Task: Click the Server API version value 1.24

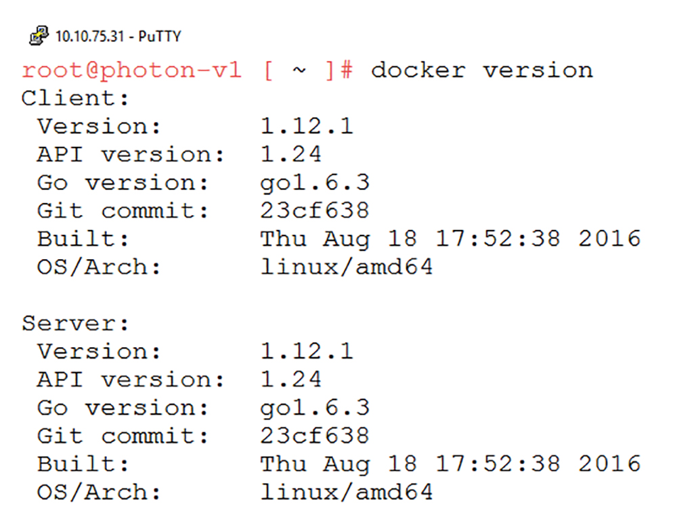Action: coord(291,380)
